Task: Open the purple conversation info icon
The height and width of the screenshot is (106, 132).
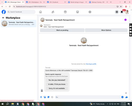Action: click(x=125, y=20)
